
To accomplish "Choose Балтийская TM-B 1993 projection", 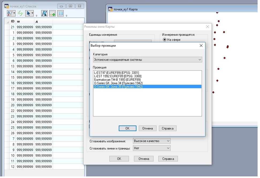I will point(117,79).
